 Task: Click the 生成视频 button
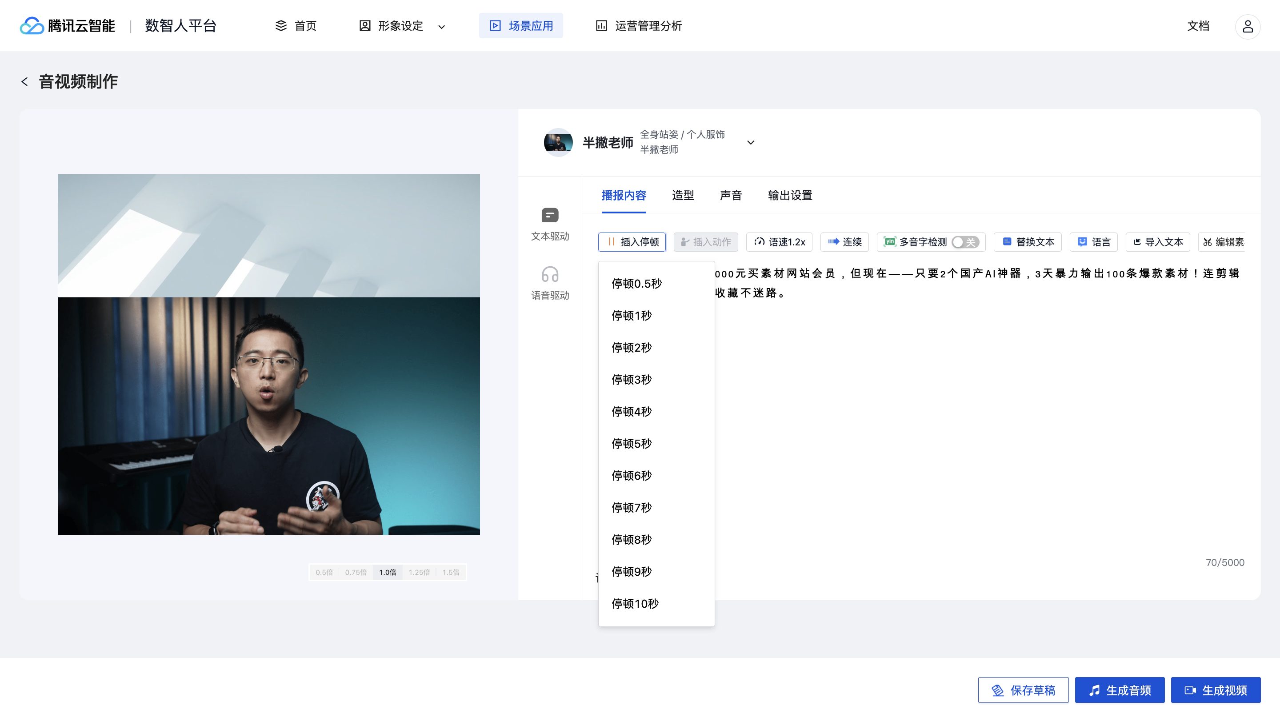(x=1216, y=690)
